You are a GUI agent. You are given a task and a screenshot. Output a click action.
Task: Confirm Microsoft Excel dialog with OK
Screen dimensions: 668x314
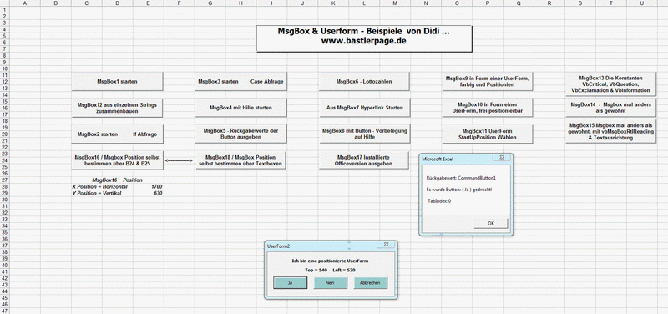click(491, 223)
